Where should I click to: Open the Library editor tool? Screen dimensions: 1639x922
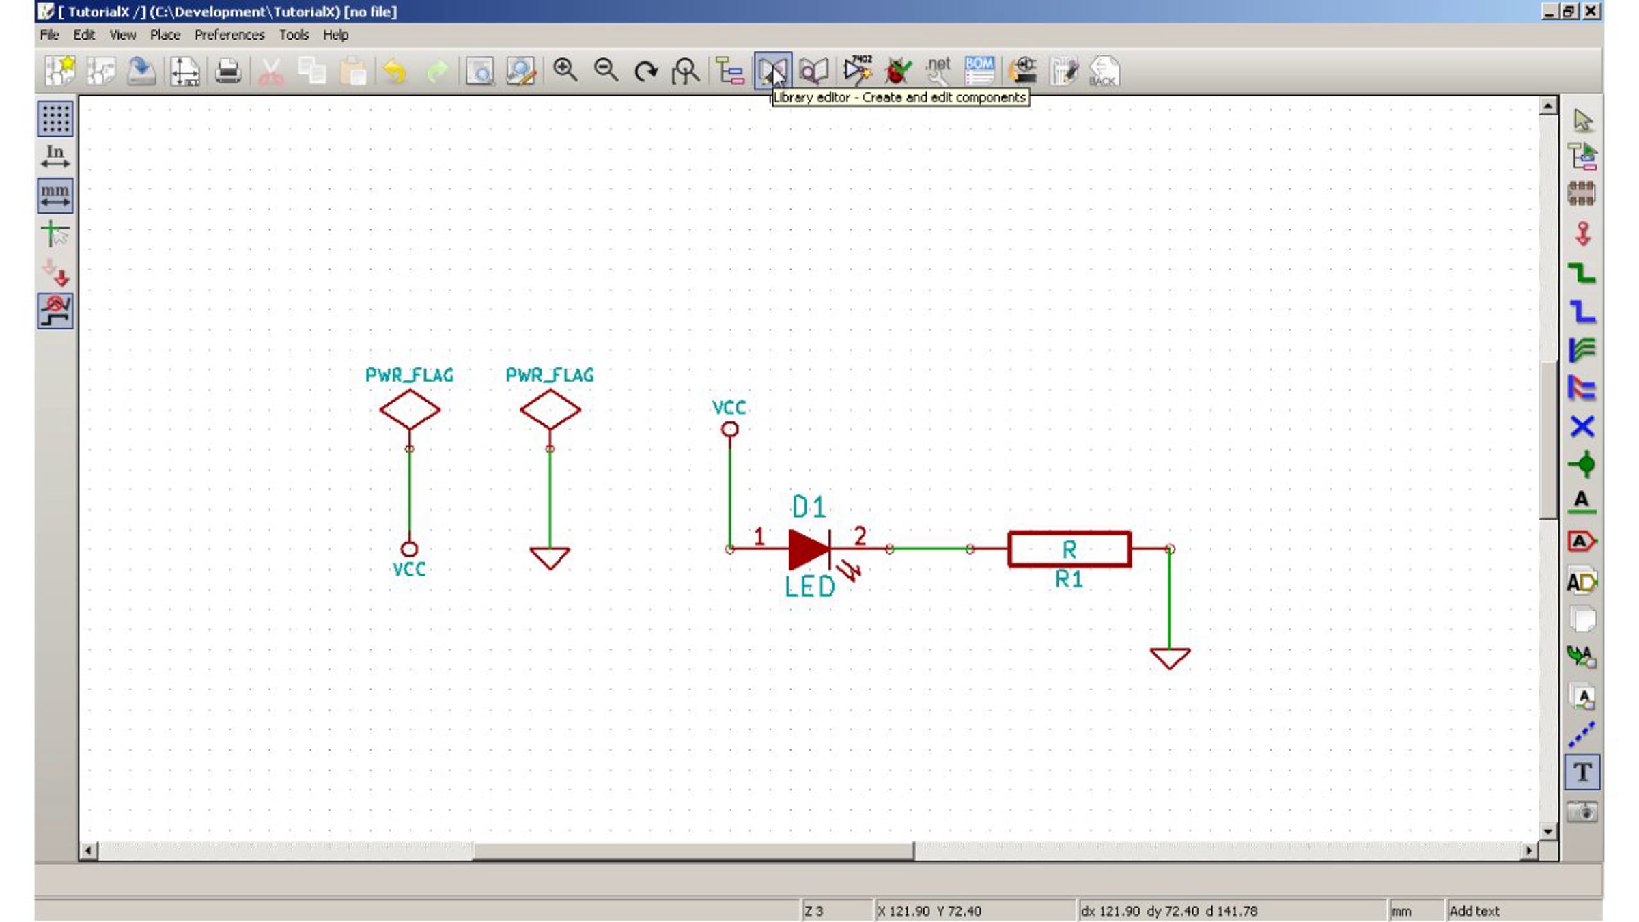click(x=772, y=70)
